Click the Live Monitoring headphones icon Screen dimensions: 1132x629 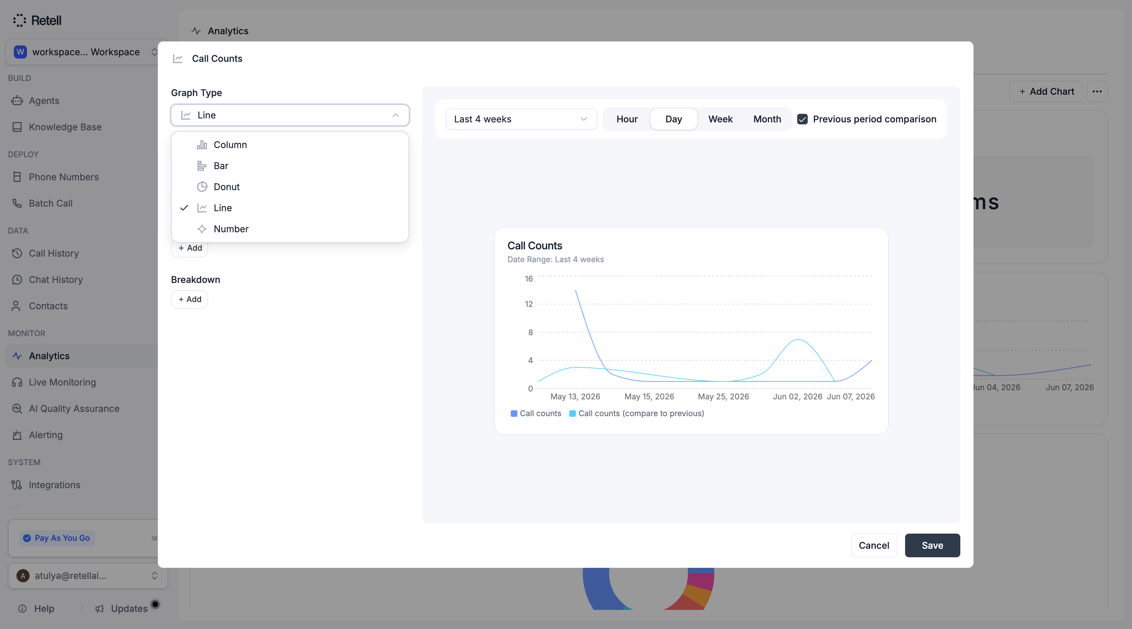pyautogui.click(x=17, y=382)
